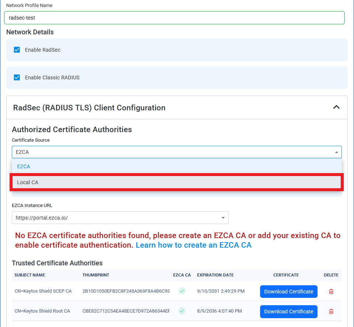Click the THUMBPRINT column header
The height and width of the screenshot is (327, 354).
click(x=96, y=275)
